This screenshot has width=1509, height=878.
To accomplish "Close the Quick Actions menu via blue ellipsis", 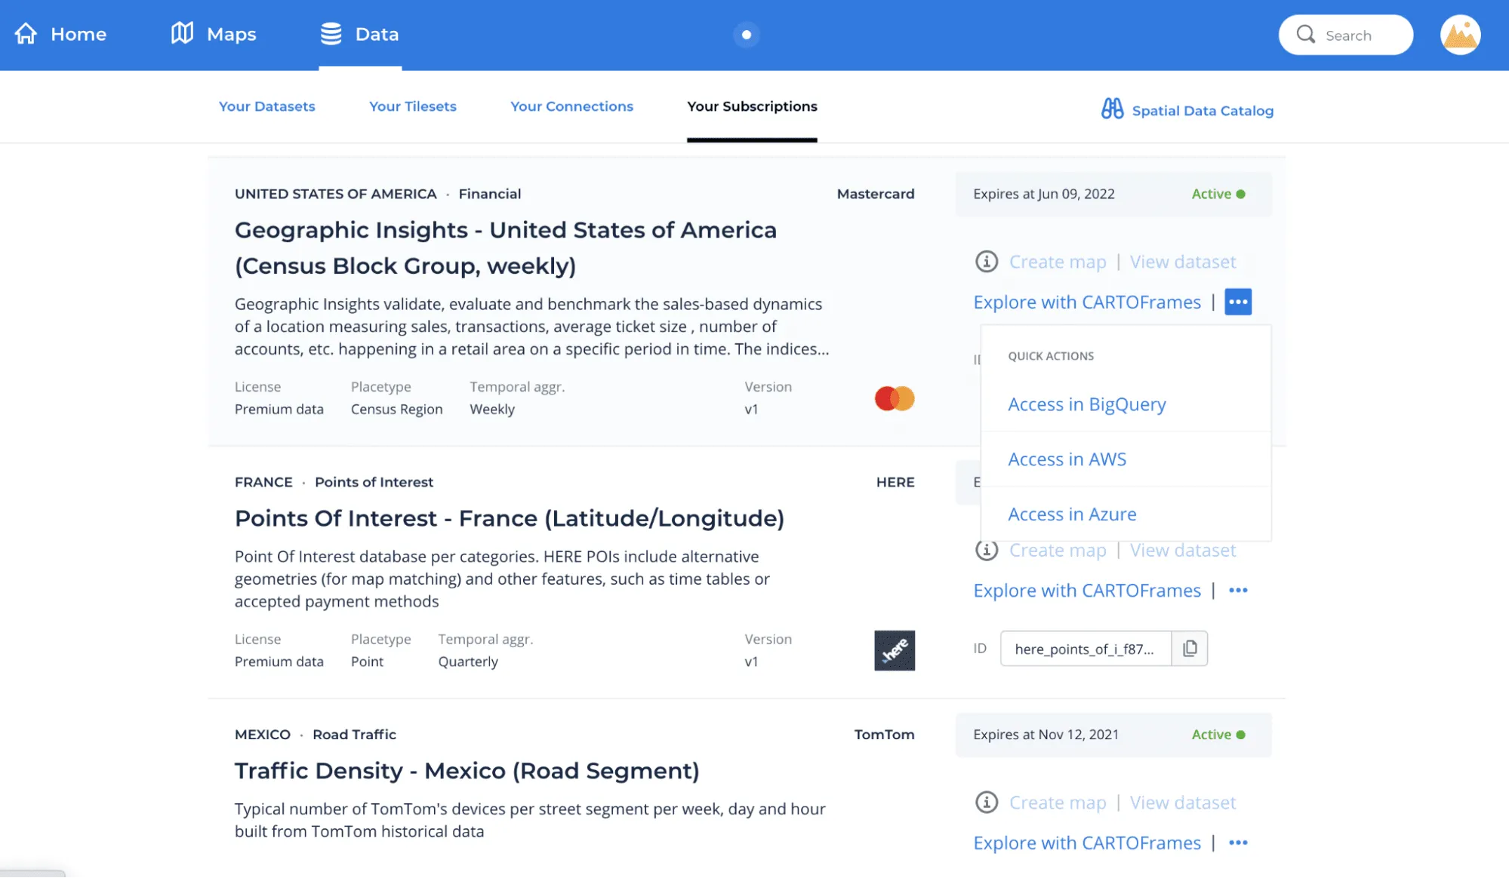I will coord(1237,302).
